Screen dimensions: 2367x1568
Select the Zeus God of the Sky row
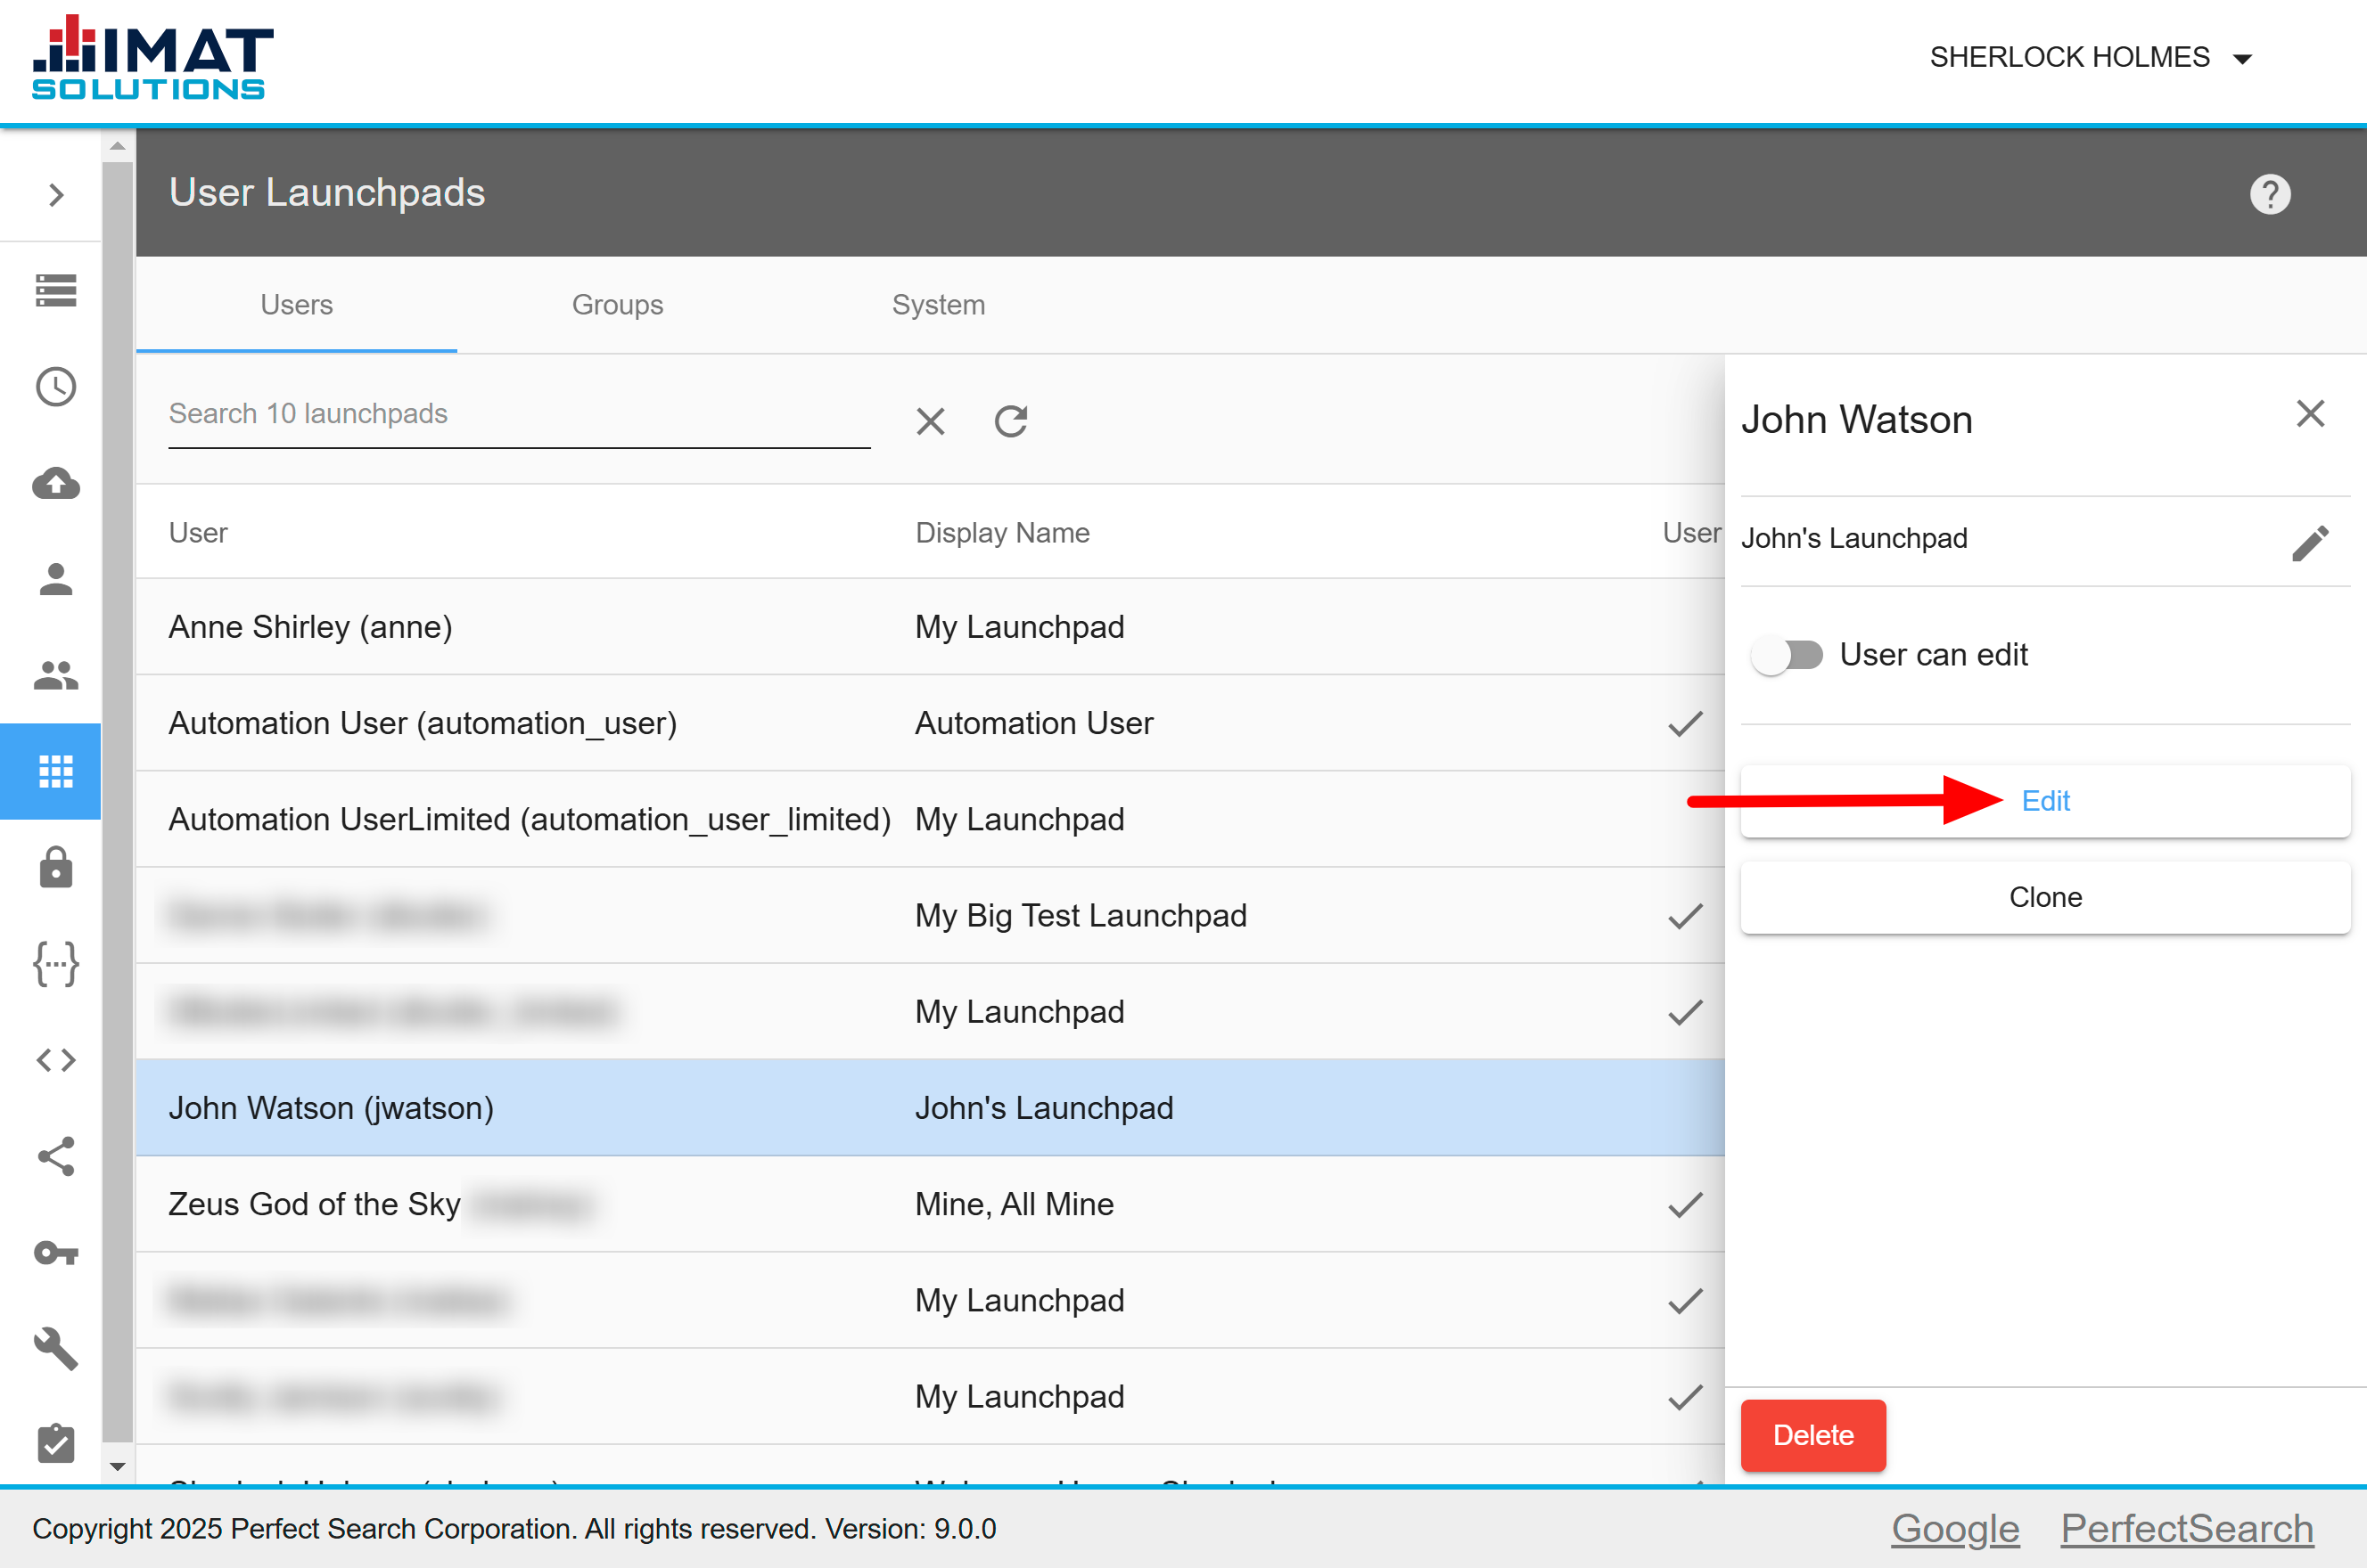coord(931,1204)
